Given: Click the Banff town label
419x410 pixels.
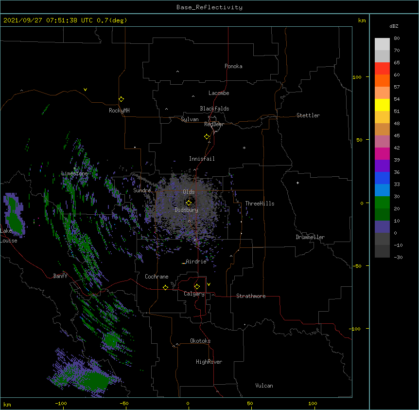Looking at the screenshot, I should (60, 276).
